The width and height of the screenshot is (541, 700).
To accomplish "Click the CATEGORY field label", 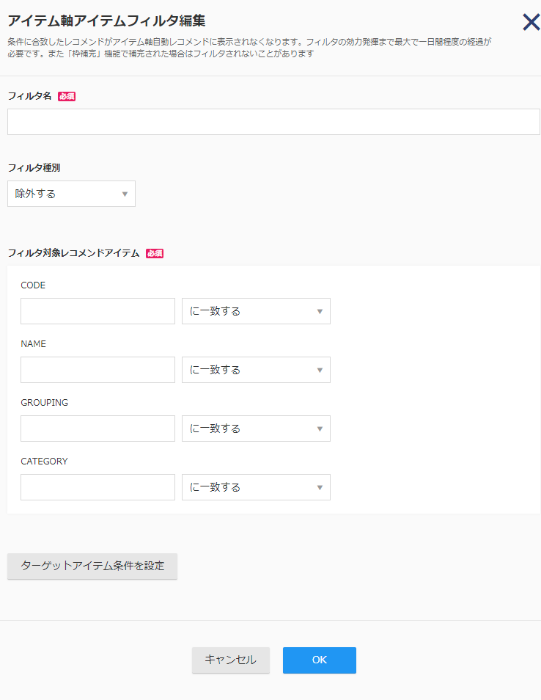I will click(44, 461).
